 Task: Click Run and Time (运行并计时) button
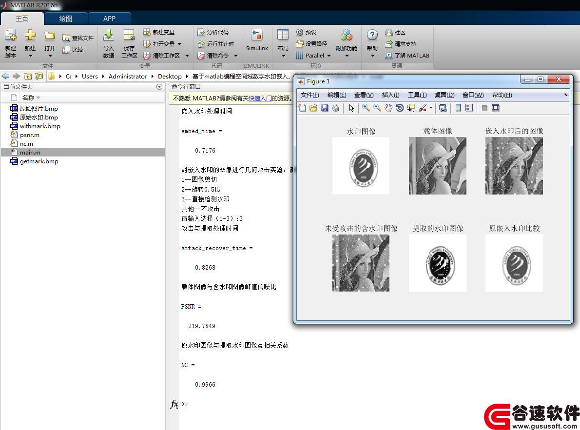coord(215,44)
